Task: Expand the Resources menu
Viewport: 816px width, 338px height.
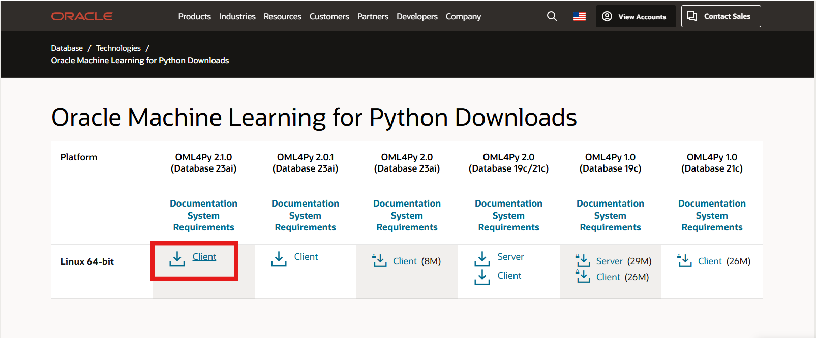Action: click(282, 16)
